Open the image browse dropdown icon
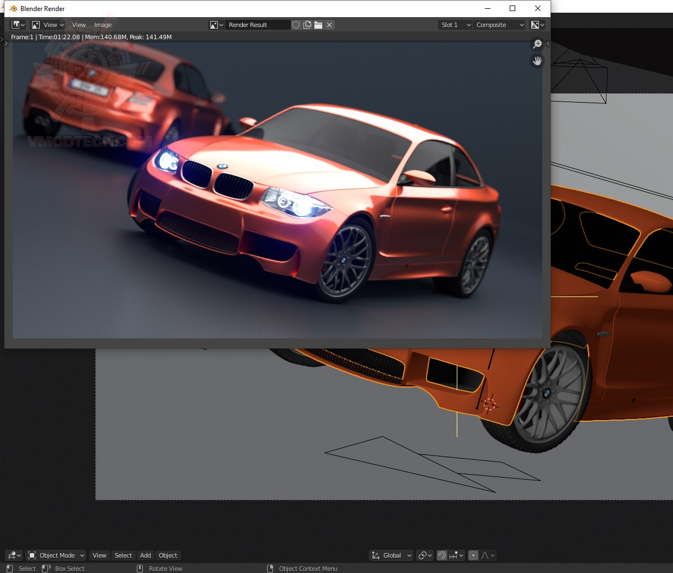This screenshot has height=573, width=673. (x=216, y=25)
